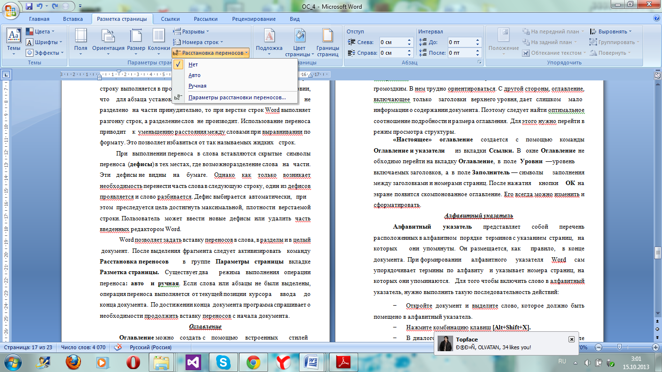
Task: Open the Шрифты theme fonts dropdown
Action: 45,42
